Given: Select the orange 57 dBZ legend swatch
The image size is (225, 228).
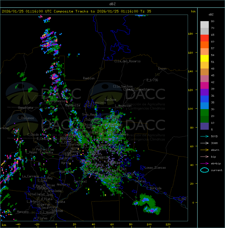Looking at the screenshot, I should click(x=204, y=45).
